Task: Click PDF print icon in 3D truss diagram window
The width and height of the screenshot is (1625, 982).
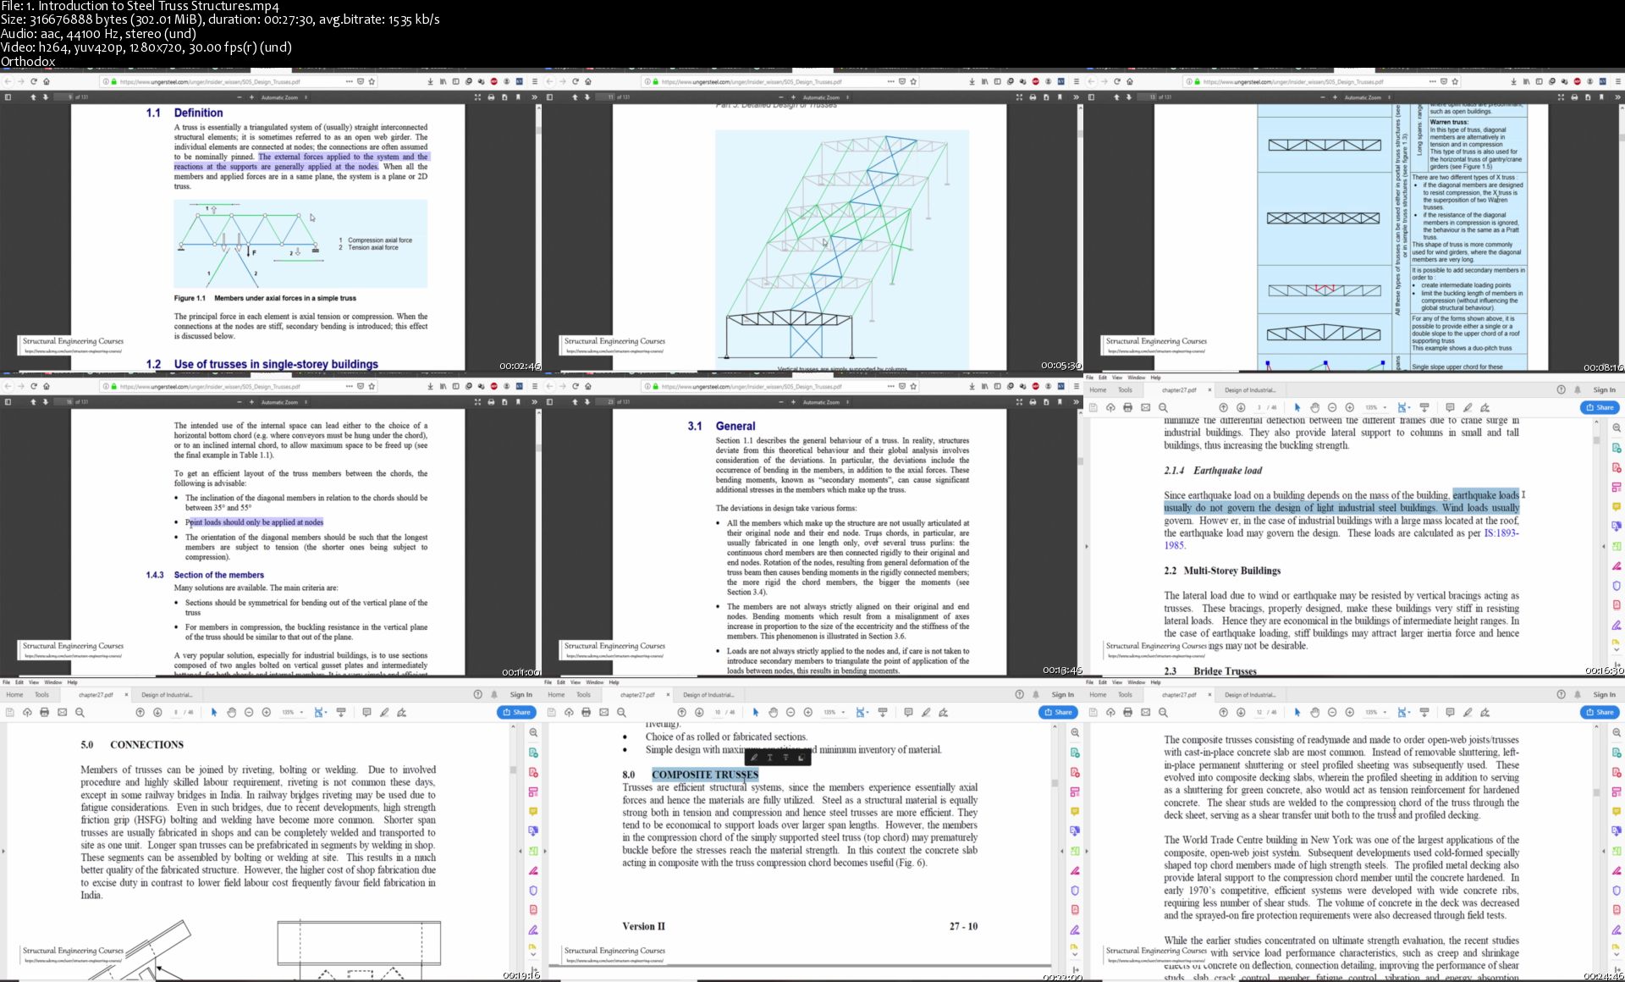Action: pos(1033,97)
